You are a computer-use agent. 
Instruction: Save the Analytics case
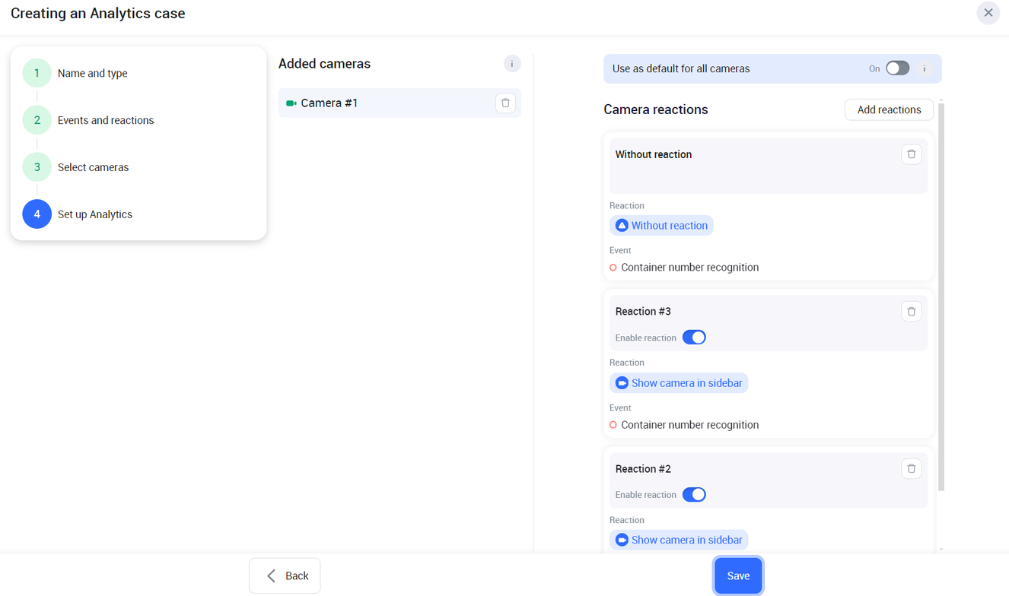click(x=737, y=575)
